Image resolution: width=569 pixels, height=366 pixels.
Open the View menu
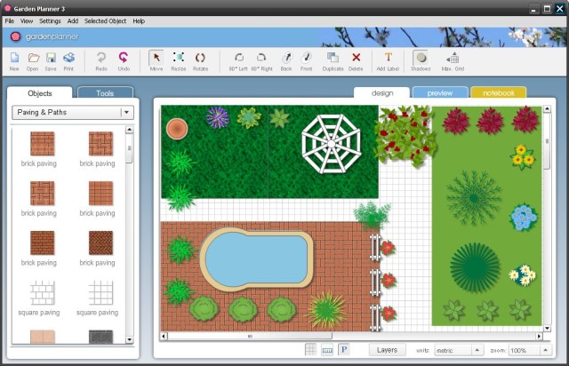[x=27, y=21]
